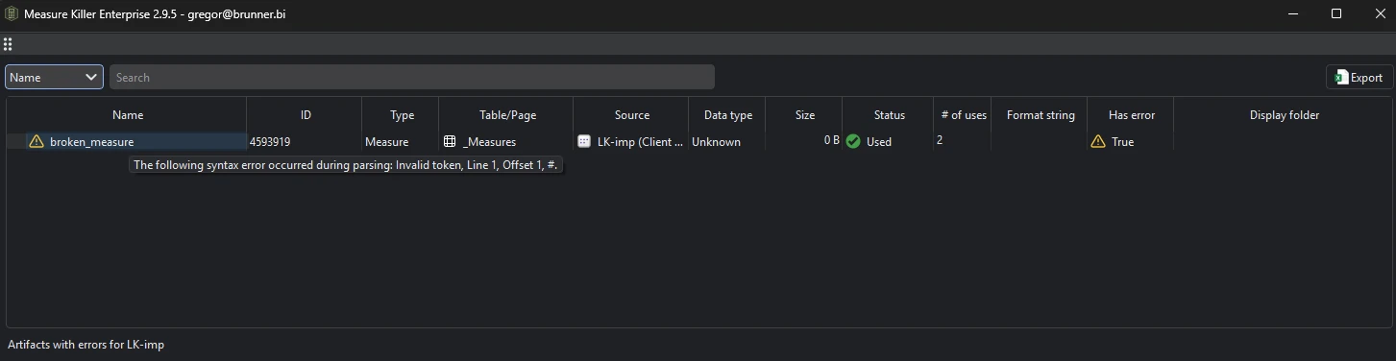Click table icon beside _Measures
Screen dimensions: 1396x361
pyautogui.click(x=450, y=141)
